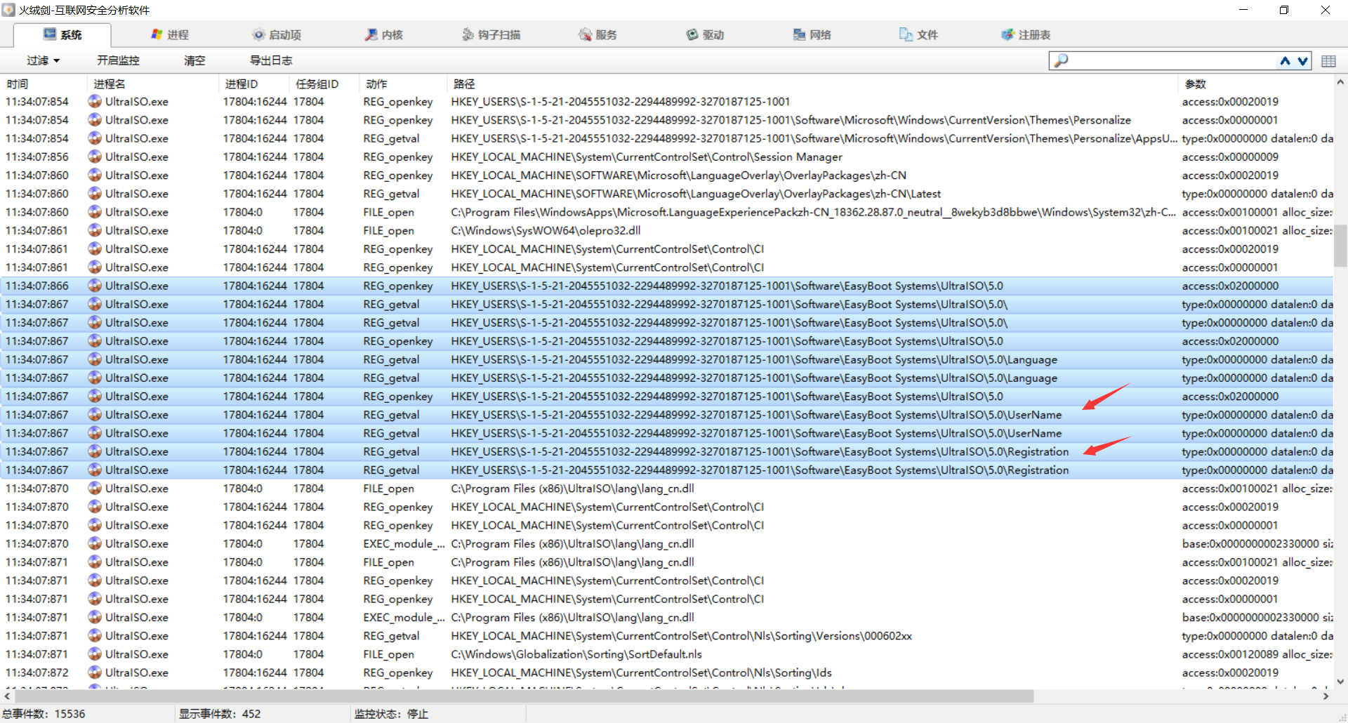Open the 网络 tab

(x=812, y=34)
